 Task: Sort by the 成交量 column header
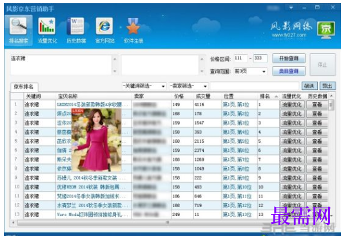[208, 96]
